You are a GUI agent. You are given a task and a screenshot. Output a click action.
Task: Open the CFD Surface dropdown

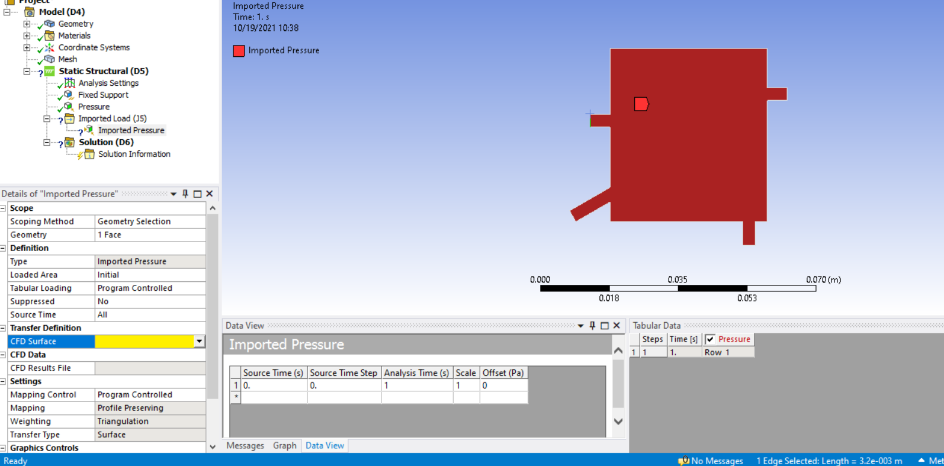coord(200,341)
